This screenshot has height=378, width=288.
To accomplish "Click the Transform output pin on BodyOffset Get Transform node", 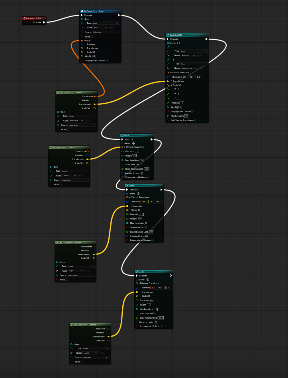I will point(94,96).
